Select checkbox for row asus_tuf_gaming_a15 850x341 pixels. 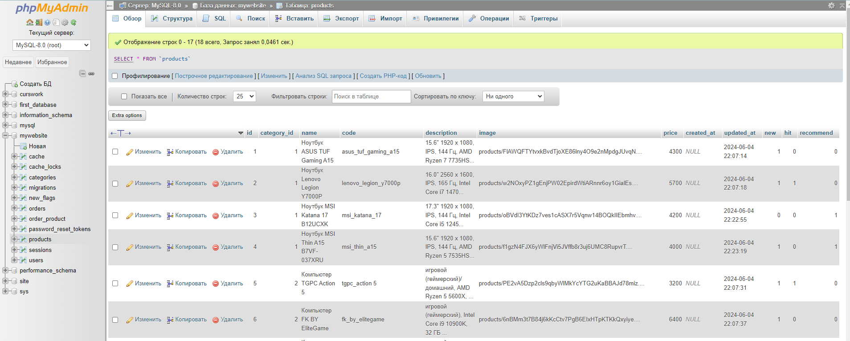[x=115, y=152]
